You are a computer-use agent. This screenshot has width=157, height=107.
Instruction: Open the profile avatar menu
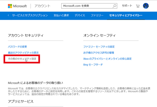pyautogui.click(x=146, y=6)
